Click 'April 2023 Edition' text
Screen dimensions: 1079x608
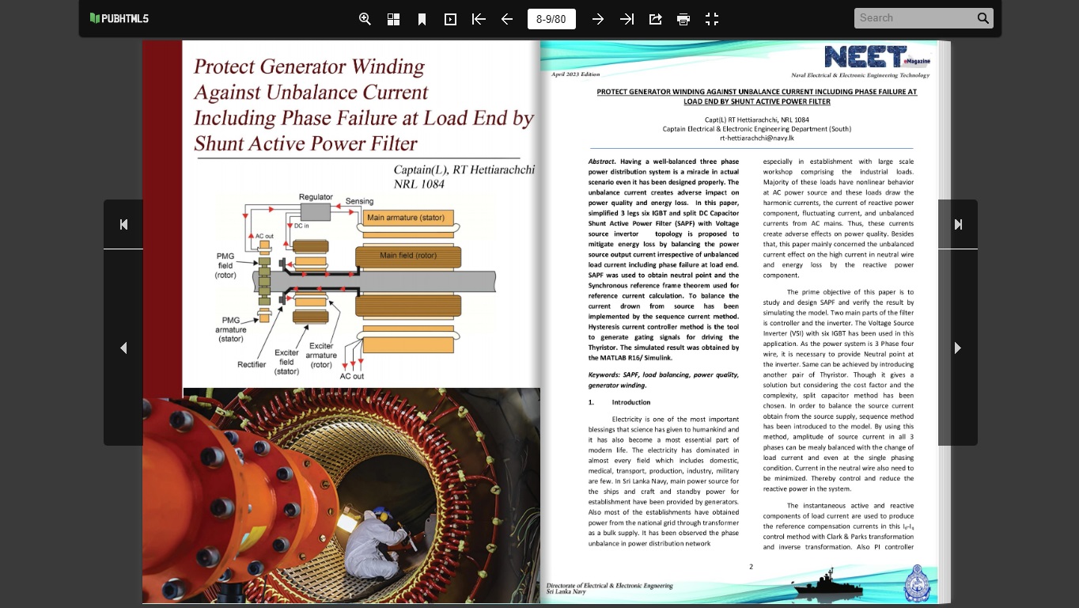click(575, 74)
